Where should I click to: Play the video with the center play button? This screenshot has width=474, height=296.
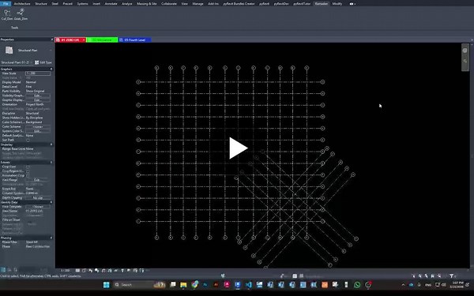pos(239,148)
